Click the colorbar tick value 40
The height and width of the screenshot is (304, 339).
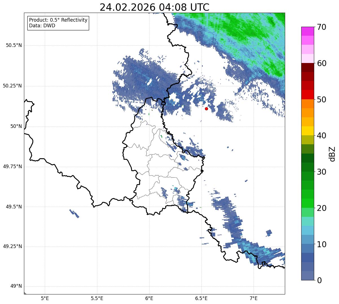tap(322, 136)
